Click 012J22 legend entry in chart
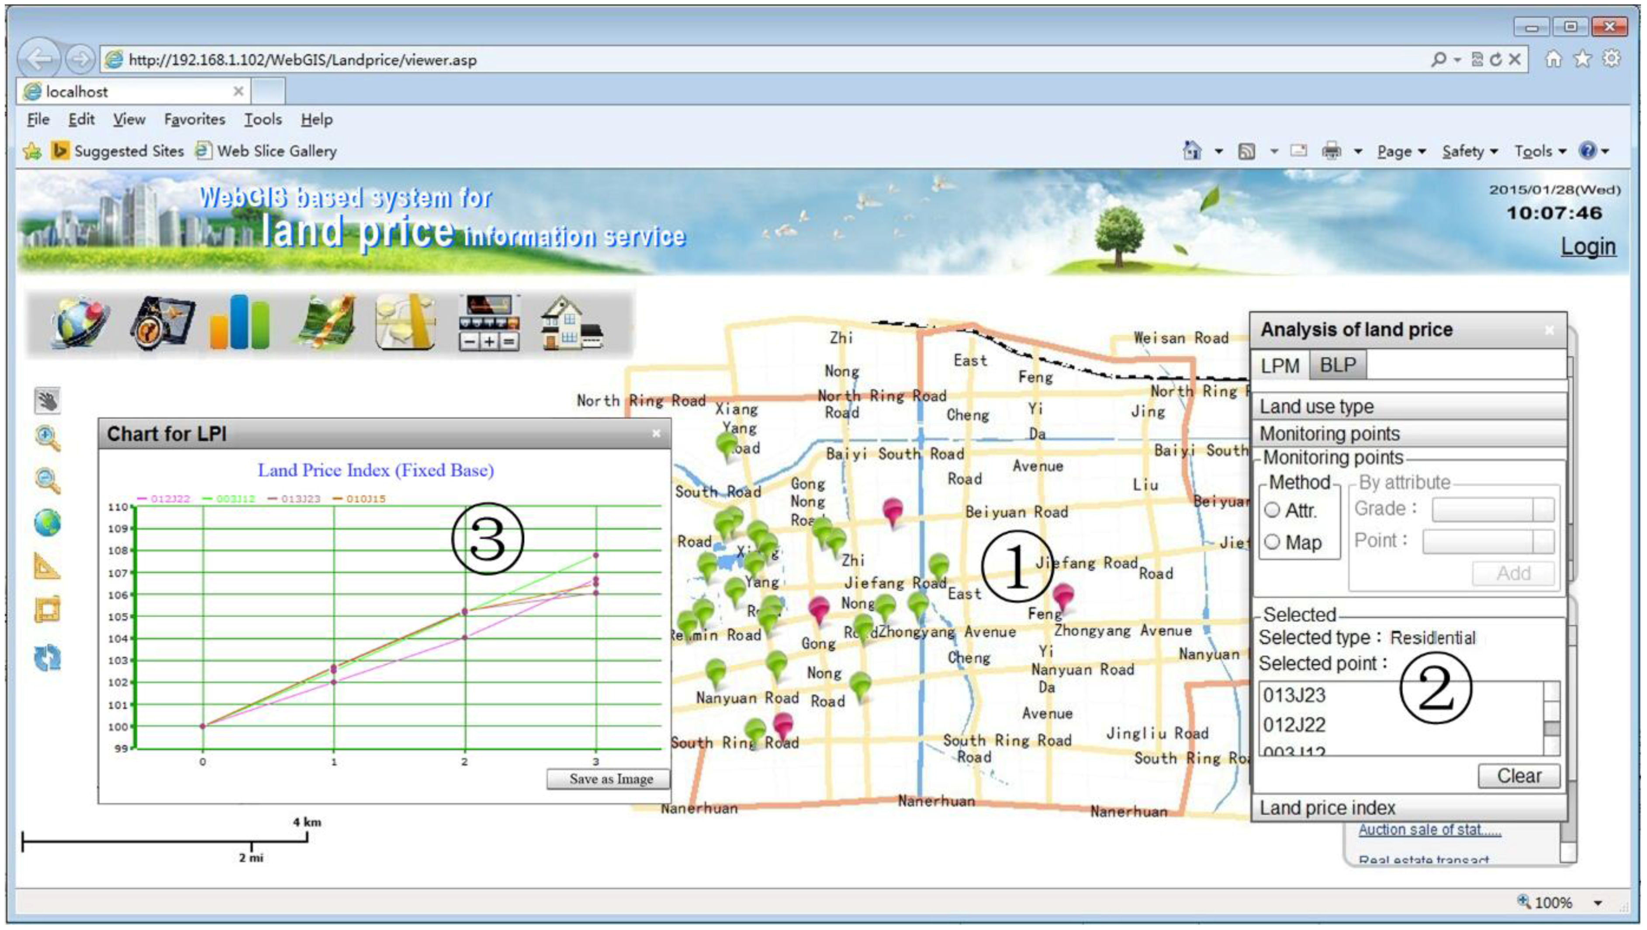The image size is (1647, 930). (x=164, y=499)
